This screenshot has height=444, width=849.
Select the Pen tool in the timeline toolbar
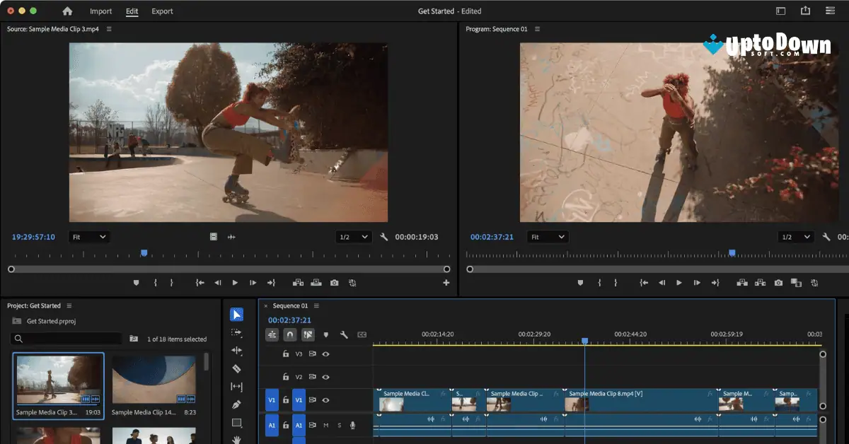point(238,405)
